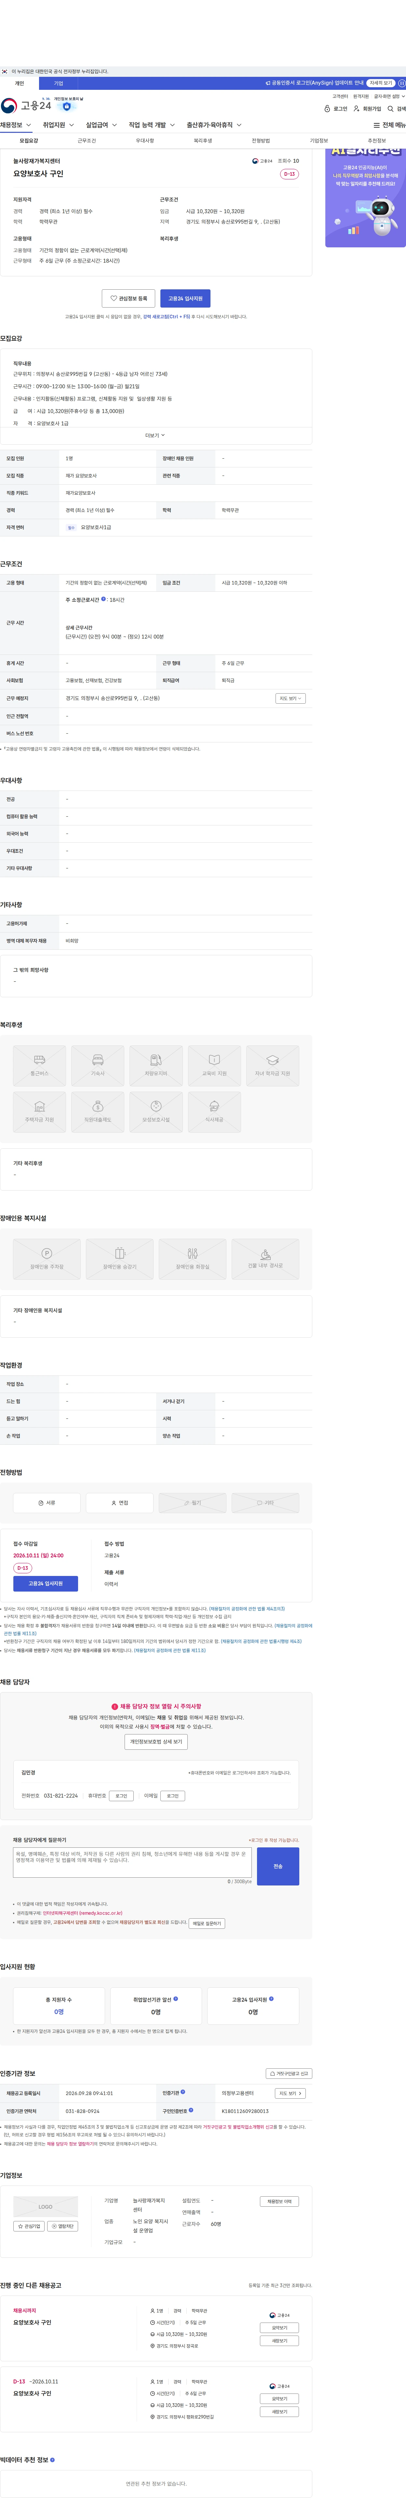Expand the 실업급여 menu
406x2512 pixels.
point(101,125)
